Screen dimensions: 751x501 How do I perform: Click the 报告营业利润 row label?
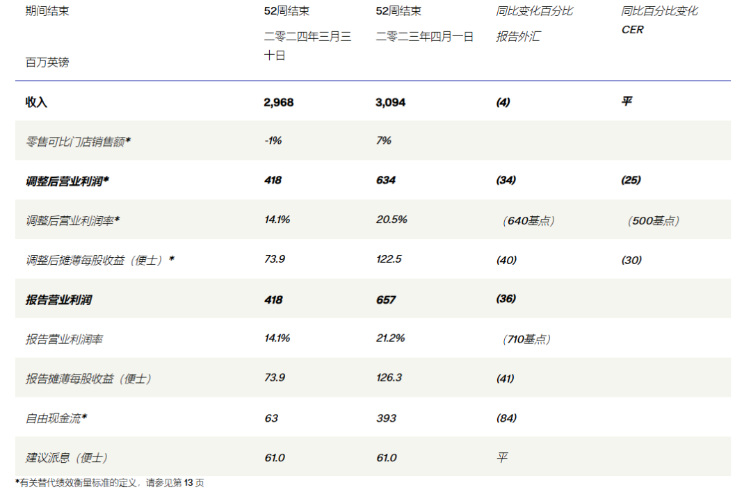[x=59, y=300]
